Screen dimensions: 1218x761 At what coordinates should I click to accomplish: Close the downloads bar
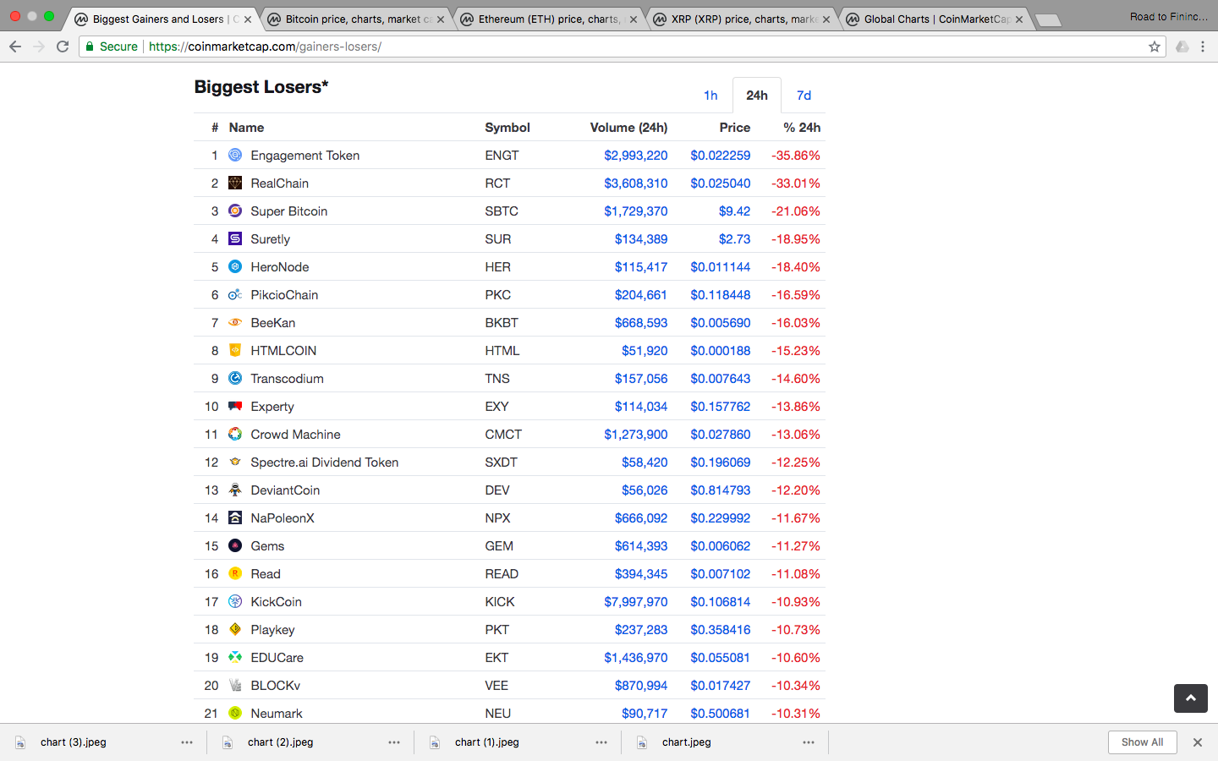[1198, 742]
